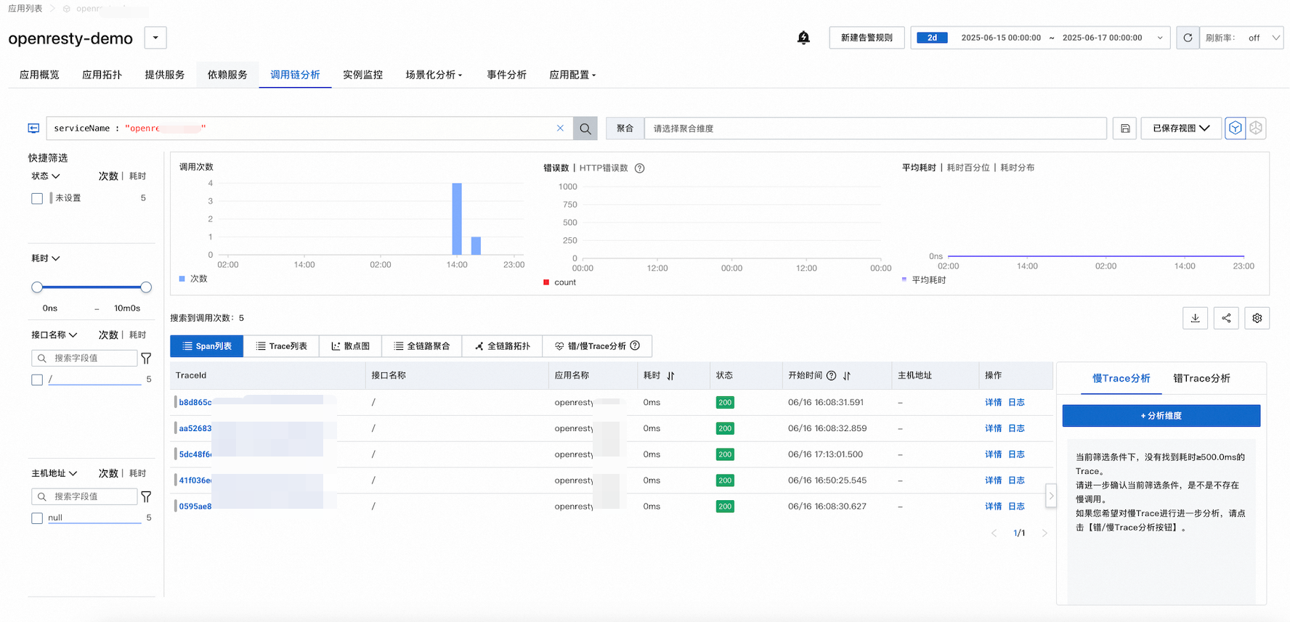This screenshot has height=622, width=1290.
Task: Collapse the quick filter sidebar icon
Action: point(33,128)
